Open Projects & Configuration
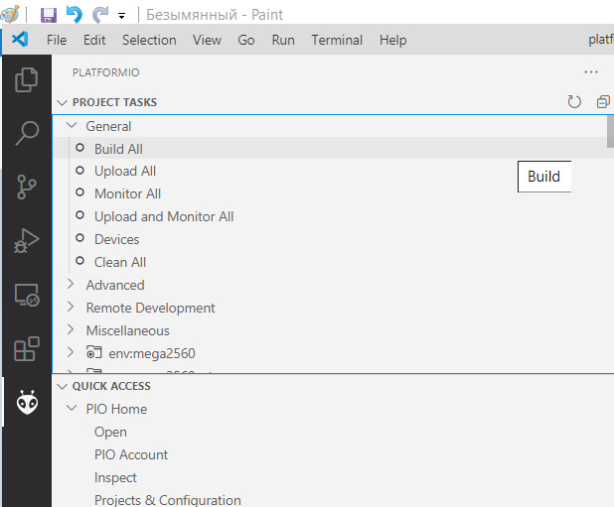Viewport: 614px width, 507px height. (167, 500)
